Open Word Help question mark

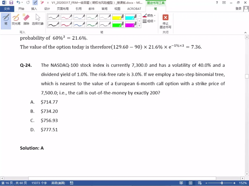click(x=217, y=2)
